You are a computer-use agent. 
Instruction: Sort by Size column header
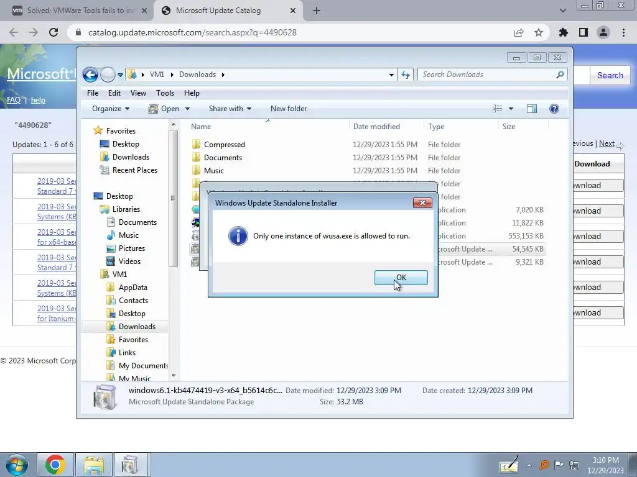click(x=523, y=127)
